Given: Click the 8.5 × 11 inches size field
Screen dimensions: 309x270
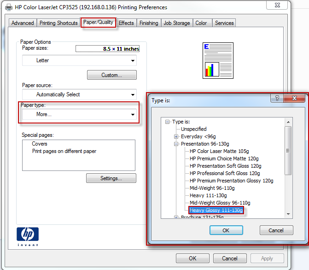Looking at the screenshot, I should (107, 48).
